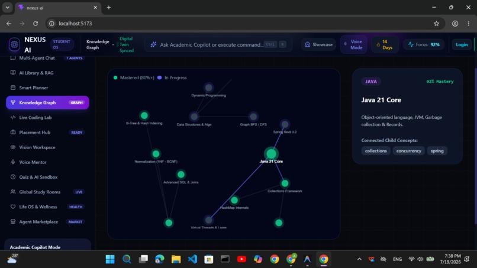Open Placement Hub

point(47,133)
